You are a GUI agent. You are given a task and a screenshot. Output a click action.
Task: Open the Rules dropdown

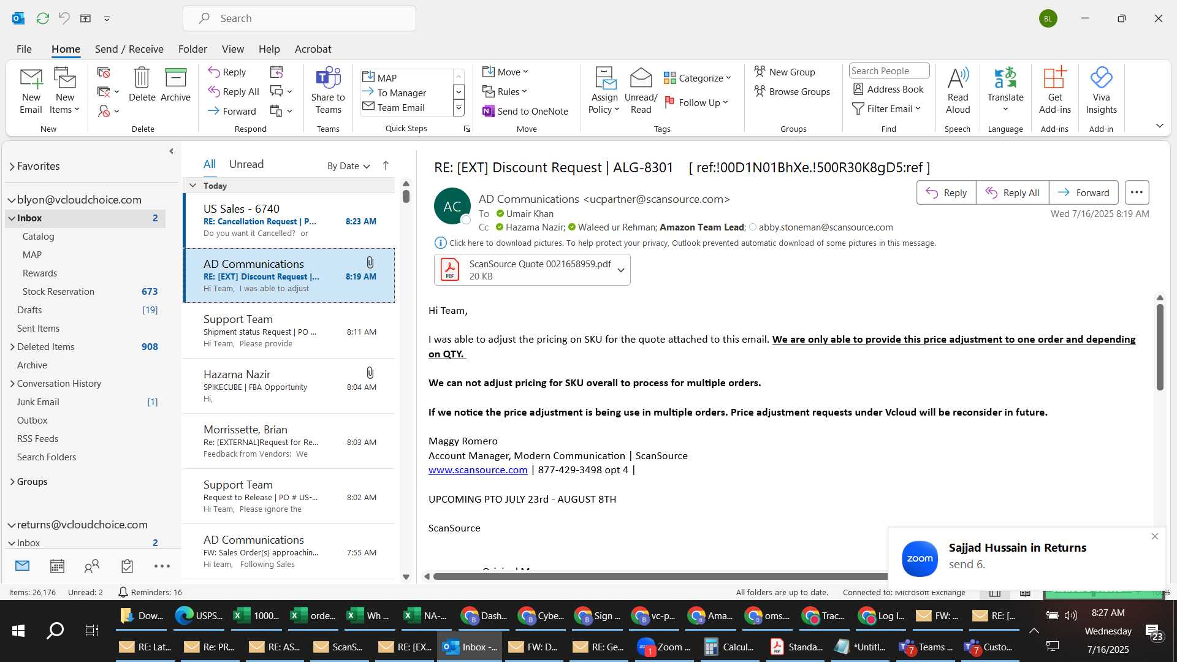coord(505,91)
